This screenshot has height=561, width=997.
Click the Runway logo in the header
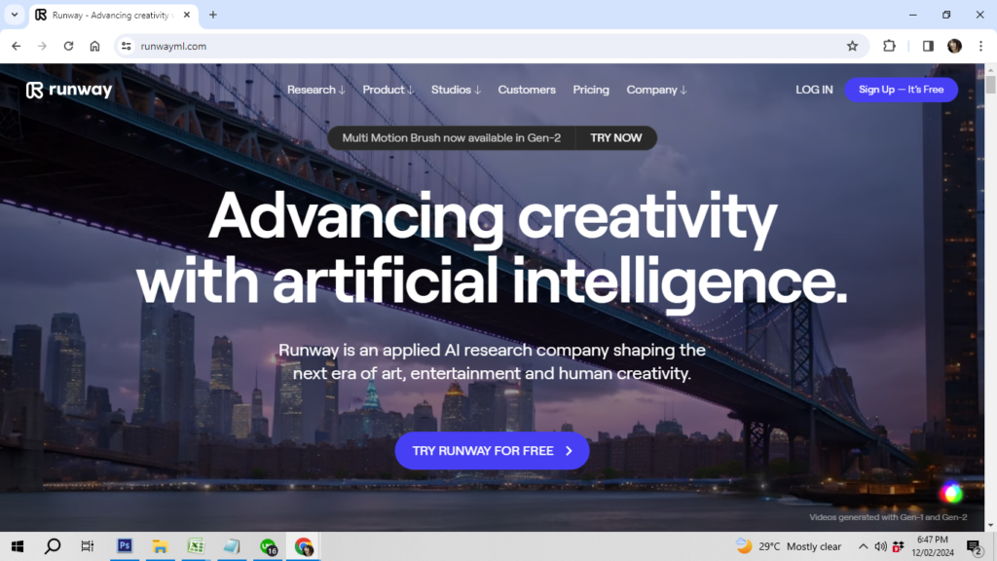tap(69, 90)
